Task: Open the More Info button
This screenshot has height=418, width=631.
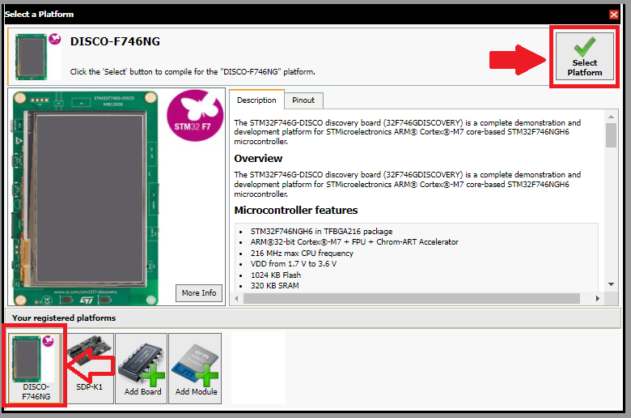Action: click(x=199, y=293)
